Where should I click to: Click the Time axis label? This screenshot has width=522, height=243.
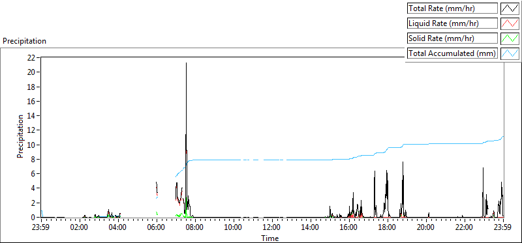click(270, 238)
